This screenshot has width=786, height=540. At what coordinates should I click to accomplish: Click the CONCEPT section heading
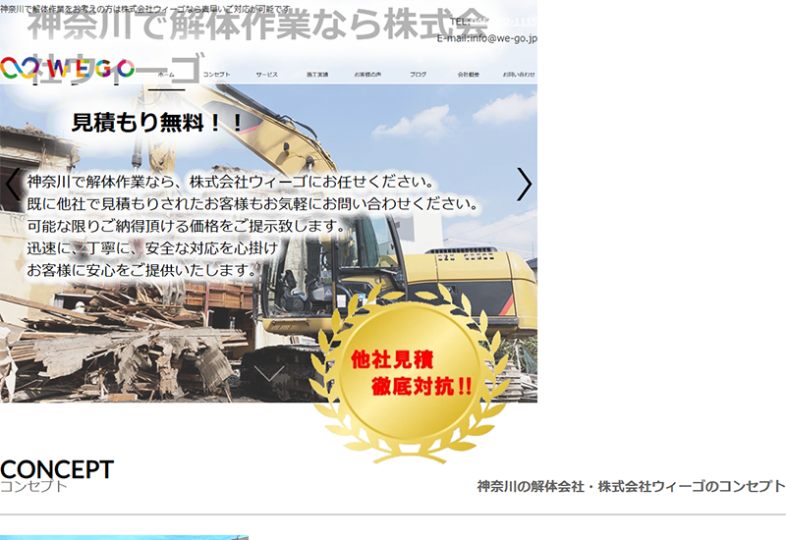pyautogui.click(x=57, y=469)
